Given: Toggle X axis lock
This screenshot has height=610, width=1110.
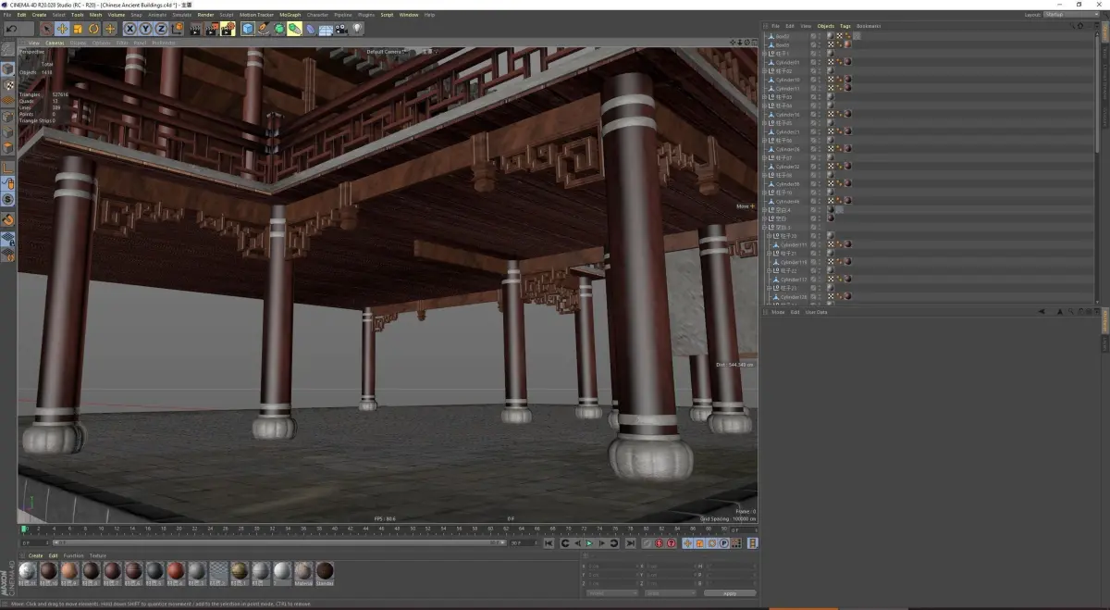Looking at the screenshot, I should (x=129, y=29).
